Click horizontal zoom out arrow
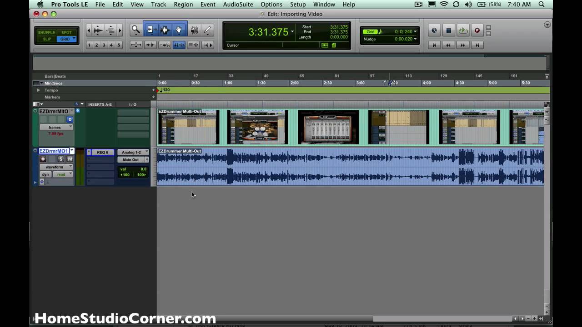Viewport: 582px width, 327px height. [x=88, y=30]
